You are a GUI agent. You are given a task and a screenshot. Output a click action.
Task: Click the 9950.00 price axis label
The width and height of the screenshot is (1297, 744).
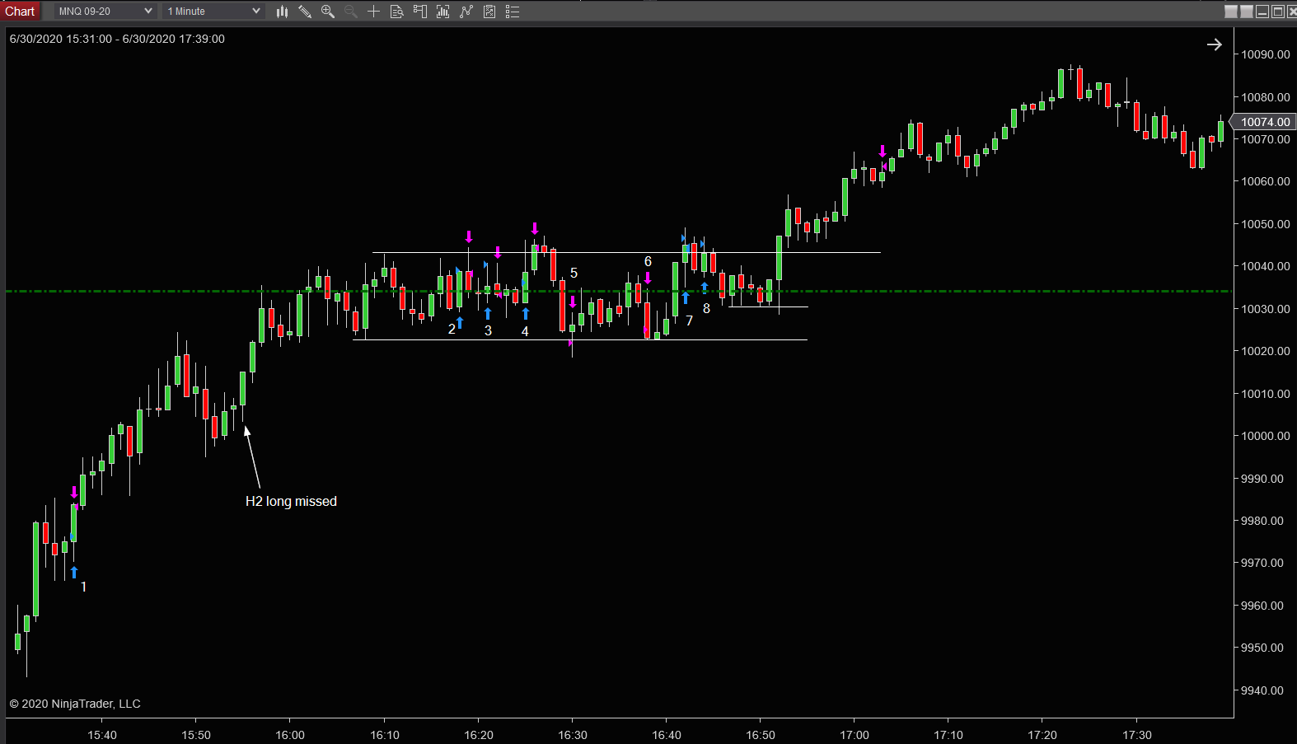click(x=1262, y=648)
